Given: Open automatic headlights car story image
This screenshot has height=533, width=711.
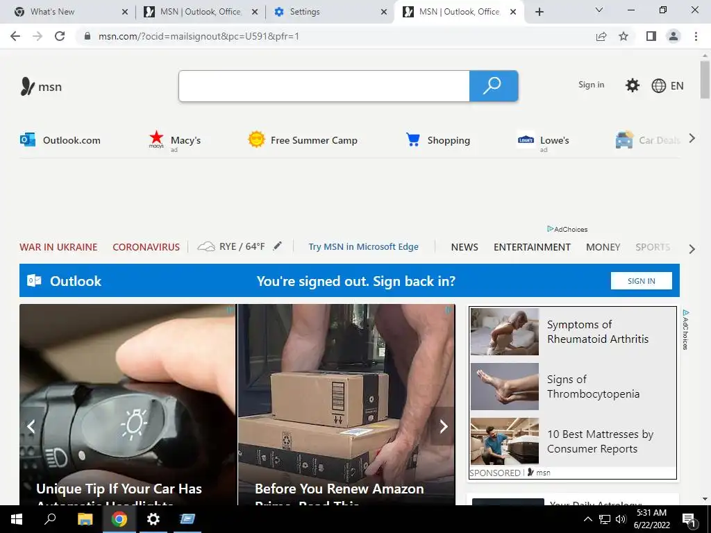Looking at the screenshot, I should tap(128, 405).
